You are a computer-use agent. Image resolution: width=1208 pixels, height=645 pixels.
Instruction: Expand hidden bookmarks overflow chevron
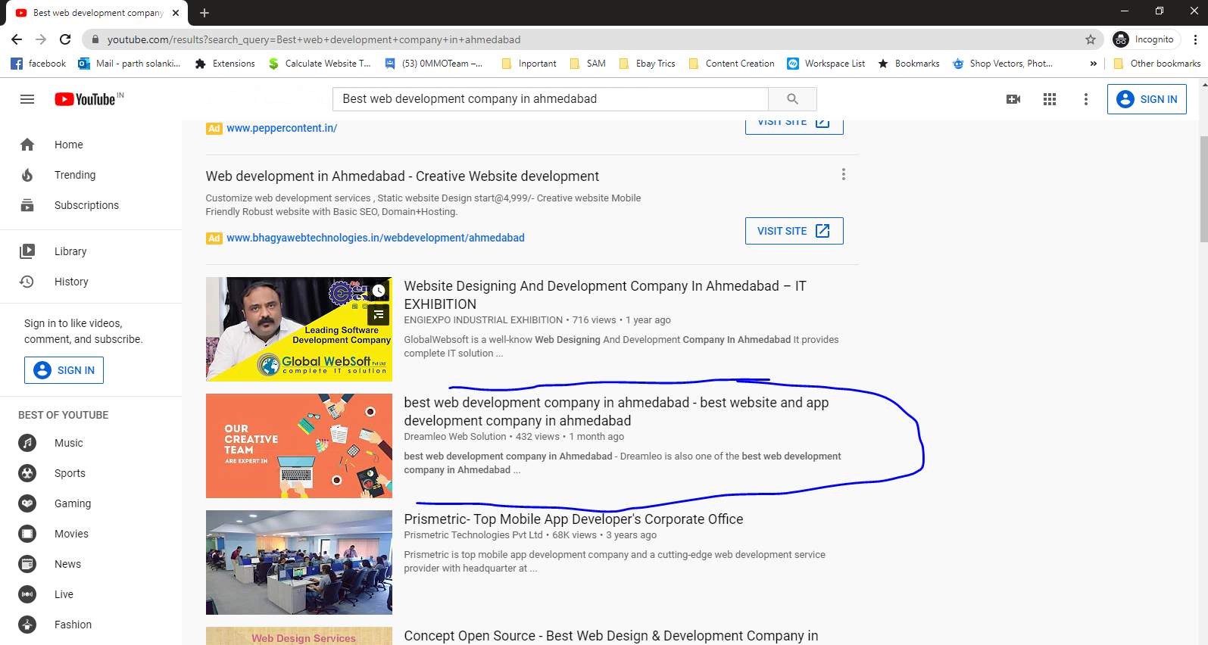point(1093,64)
